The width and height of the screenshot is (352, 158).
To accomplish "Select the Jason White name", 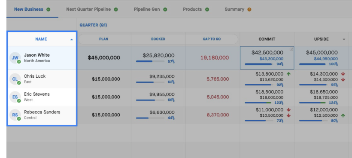I will click(x=37, y=55).
